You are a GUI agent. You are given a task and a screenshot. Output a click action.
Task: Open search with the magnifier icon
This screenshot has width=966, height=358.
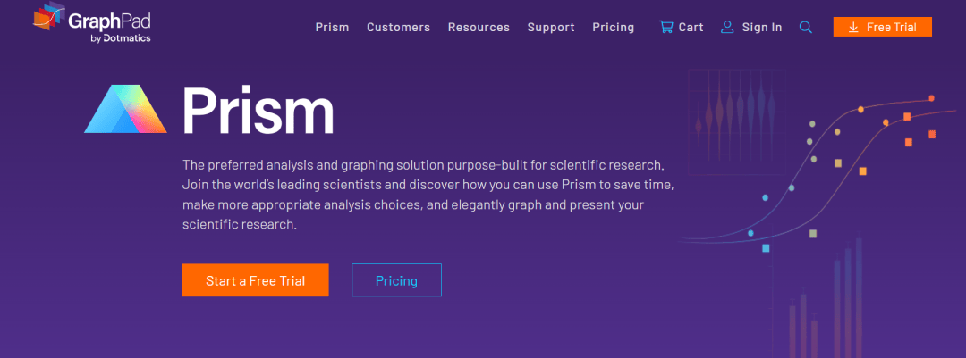pos(806,27)
